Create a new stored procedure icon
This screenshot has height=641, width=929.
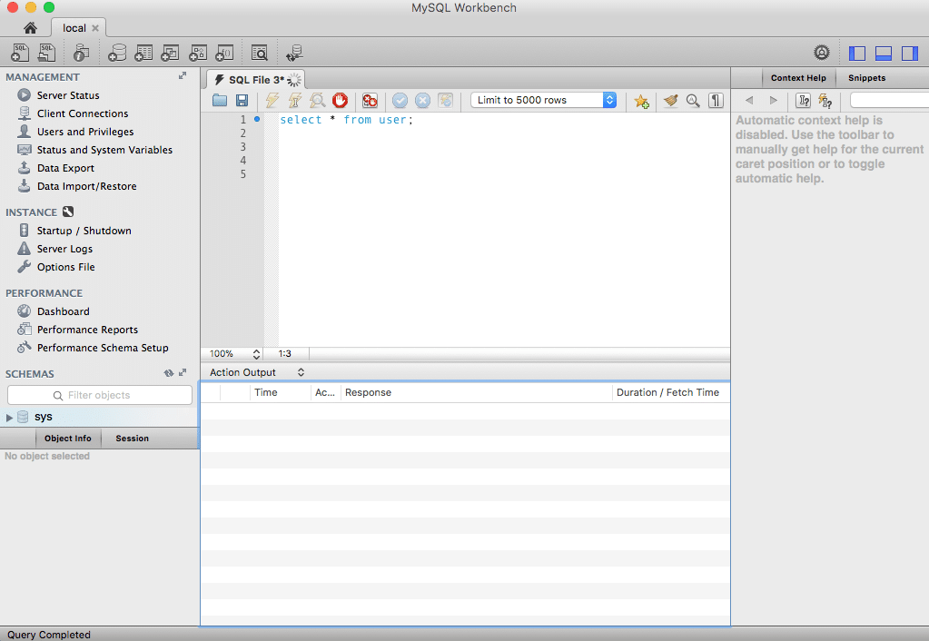coord(197,53)
